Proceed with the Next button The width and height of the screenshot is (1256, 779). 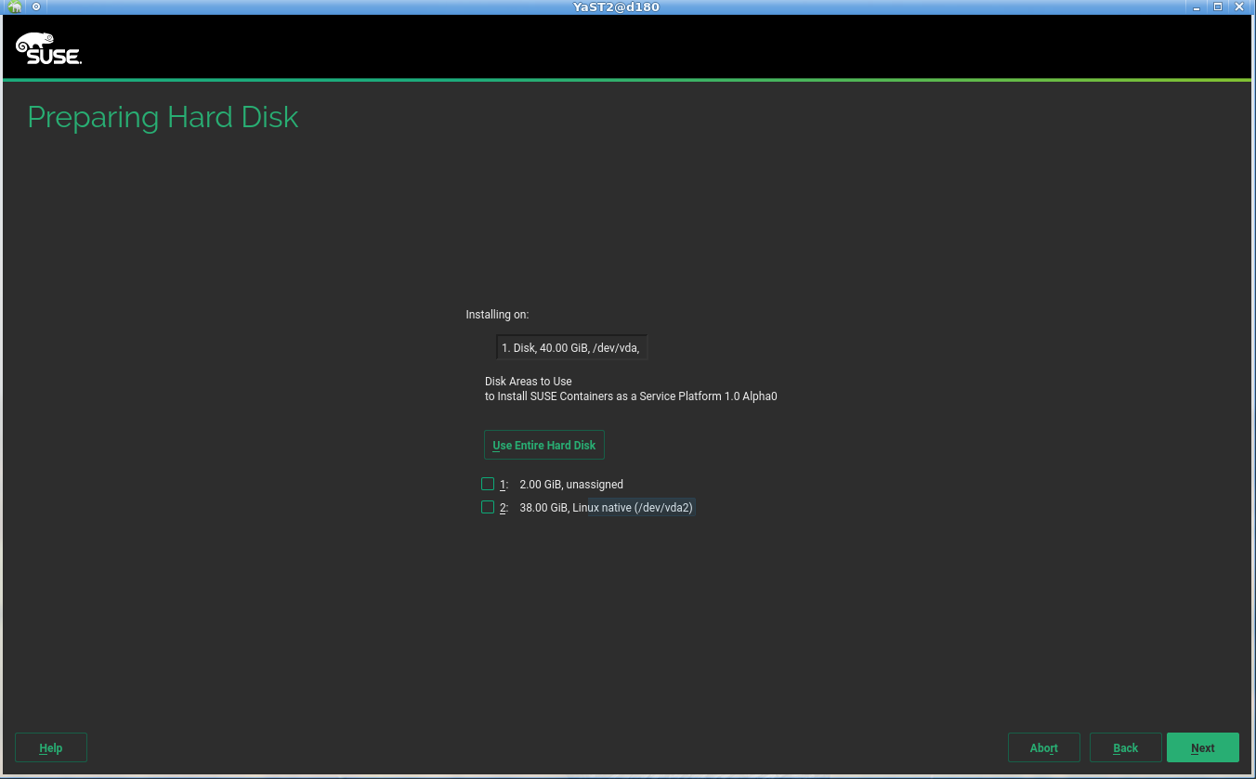(x=1202, y=747)
